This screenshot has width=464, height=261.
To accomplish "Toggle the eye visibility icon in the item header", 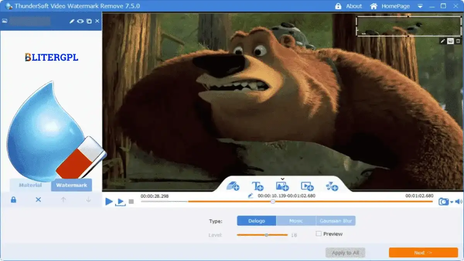I will (x=80, y=21).
